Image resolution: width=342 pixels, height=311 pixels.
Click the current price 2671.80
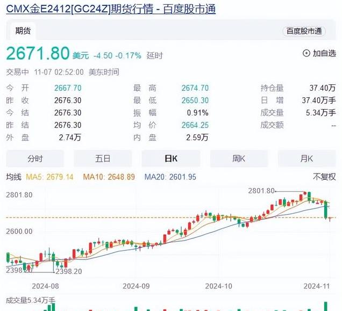[x=38, y=53]
